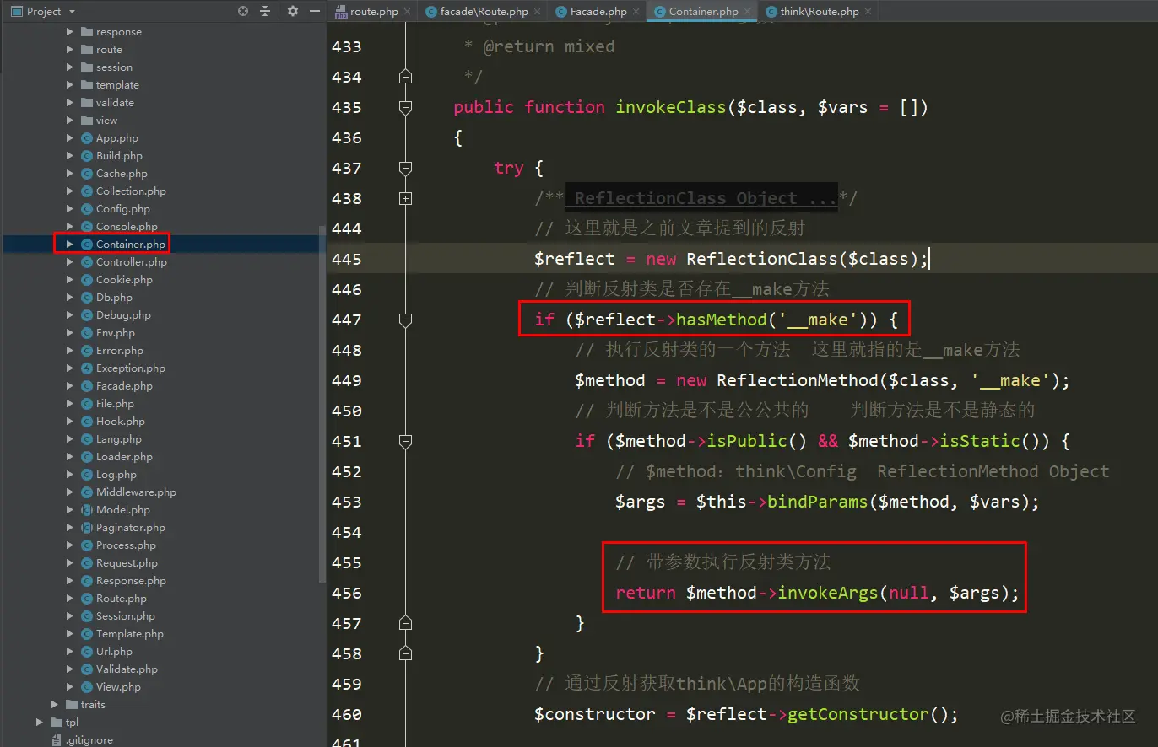Hide the Project panel with the minimize icon

click(x=315, y=11)
